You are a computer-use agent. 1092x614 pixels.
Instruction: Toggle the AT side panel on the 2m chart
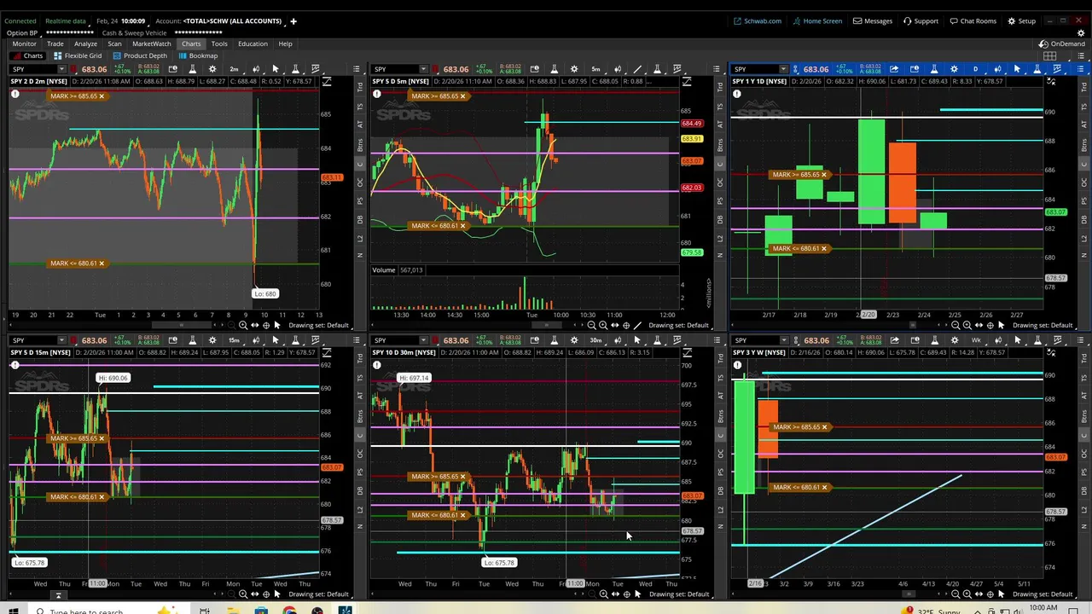point(360,125)
